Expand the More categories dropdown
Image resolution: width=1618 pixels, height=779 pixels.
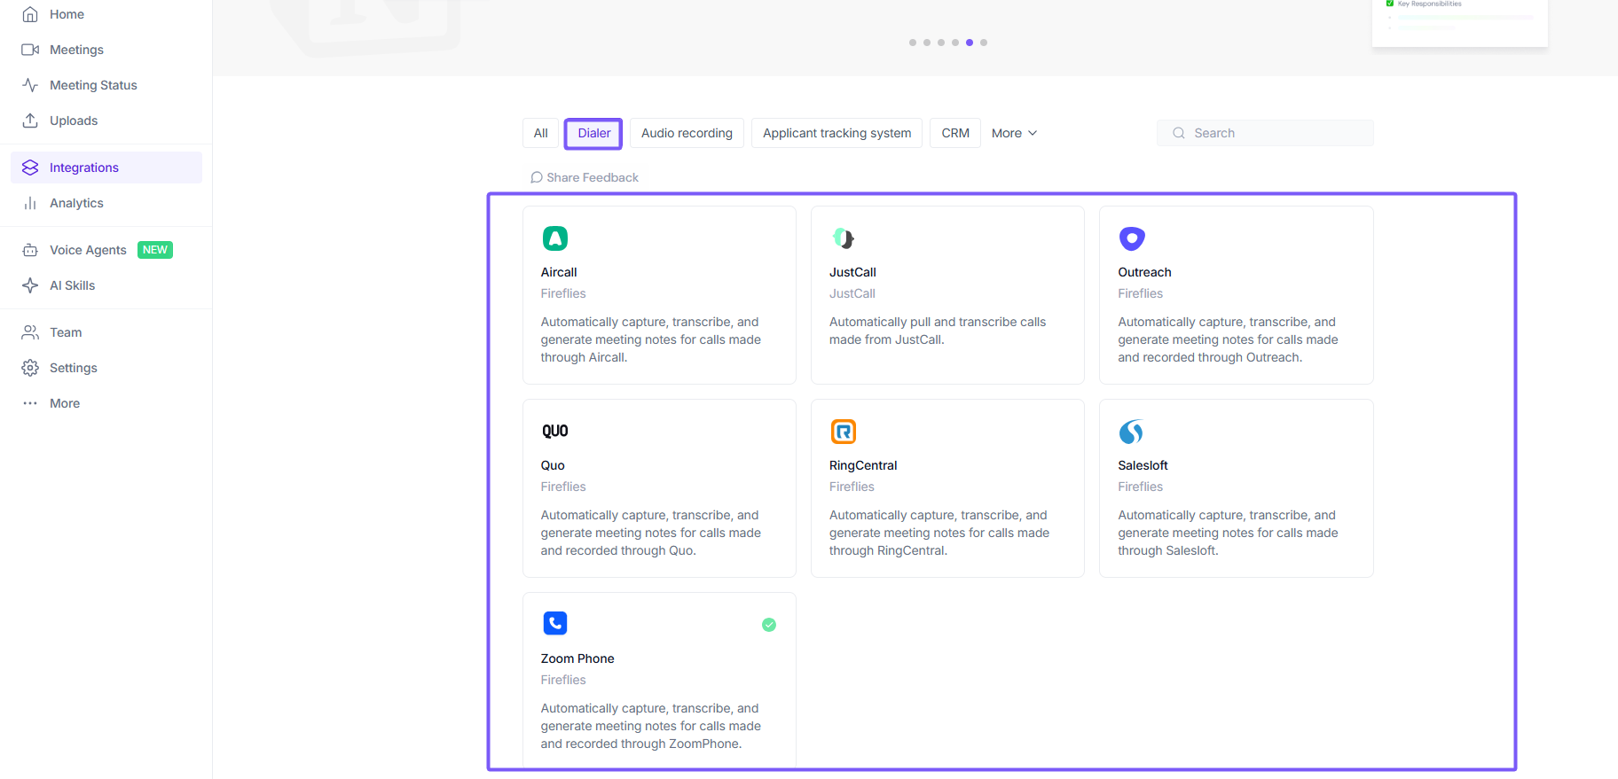point(1014,133)
